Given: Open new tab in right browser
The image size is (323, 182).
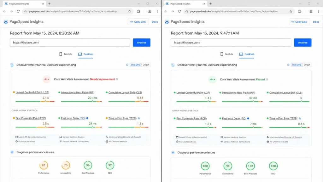Looking at the screenshot, I should [x=210, y=4].
